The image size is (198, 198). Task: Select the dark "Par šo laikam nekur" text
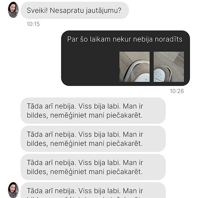[125, 39]
